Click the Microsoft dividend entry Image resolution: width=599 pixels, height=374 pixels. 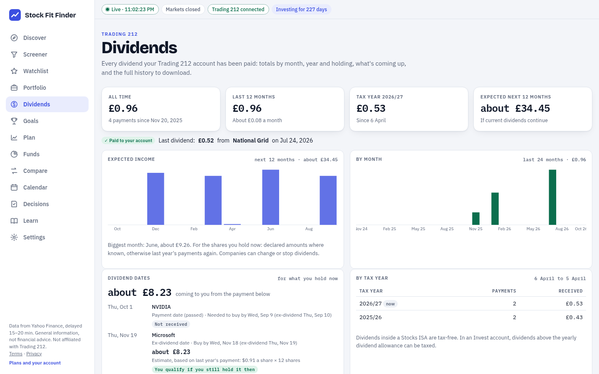coord(223,352)
